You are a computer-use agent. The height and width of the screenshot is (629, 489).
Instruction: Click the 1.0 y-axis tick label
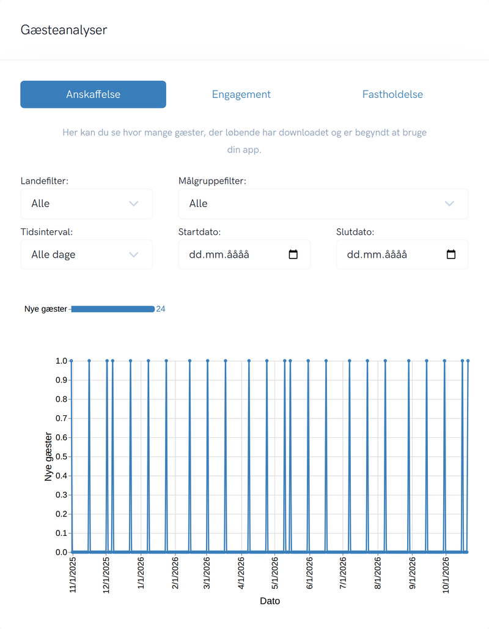[61, 361]
